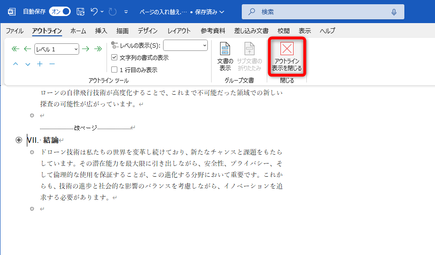Click the アウトライン ツール group label
The width and height of the screenshot is (435, 255).
(108, 81)
